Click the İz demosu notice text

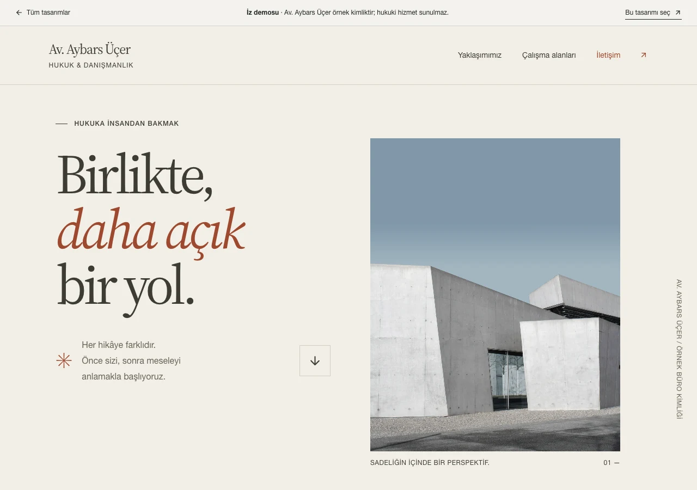(x=347, y=13)
